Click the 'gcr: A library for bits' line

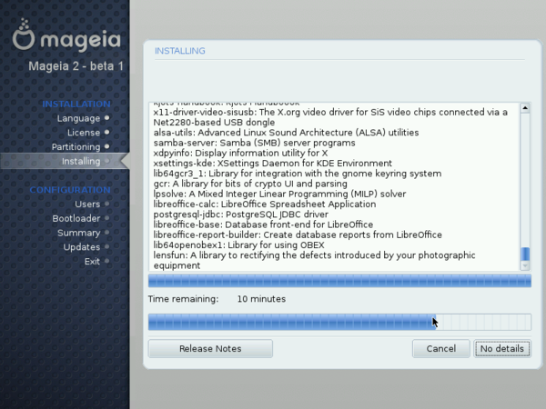(250, 184)
